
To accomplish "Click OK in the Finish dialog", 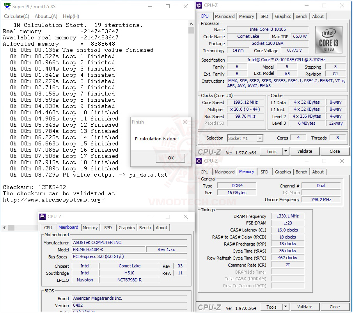I will coord(170,158).
